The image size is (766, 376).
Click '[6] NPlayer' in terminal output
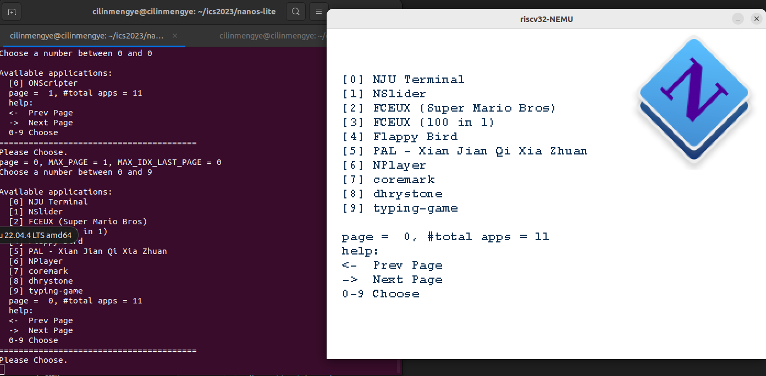(36, 261)
